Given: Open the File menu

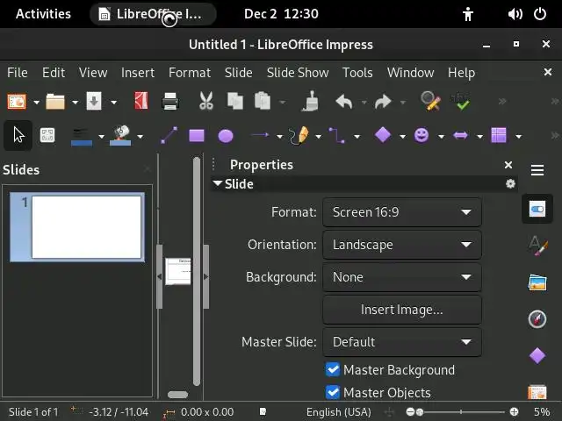Looking at the screenshot, I should coord(18,73).
